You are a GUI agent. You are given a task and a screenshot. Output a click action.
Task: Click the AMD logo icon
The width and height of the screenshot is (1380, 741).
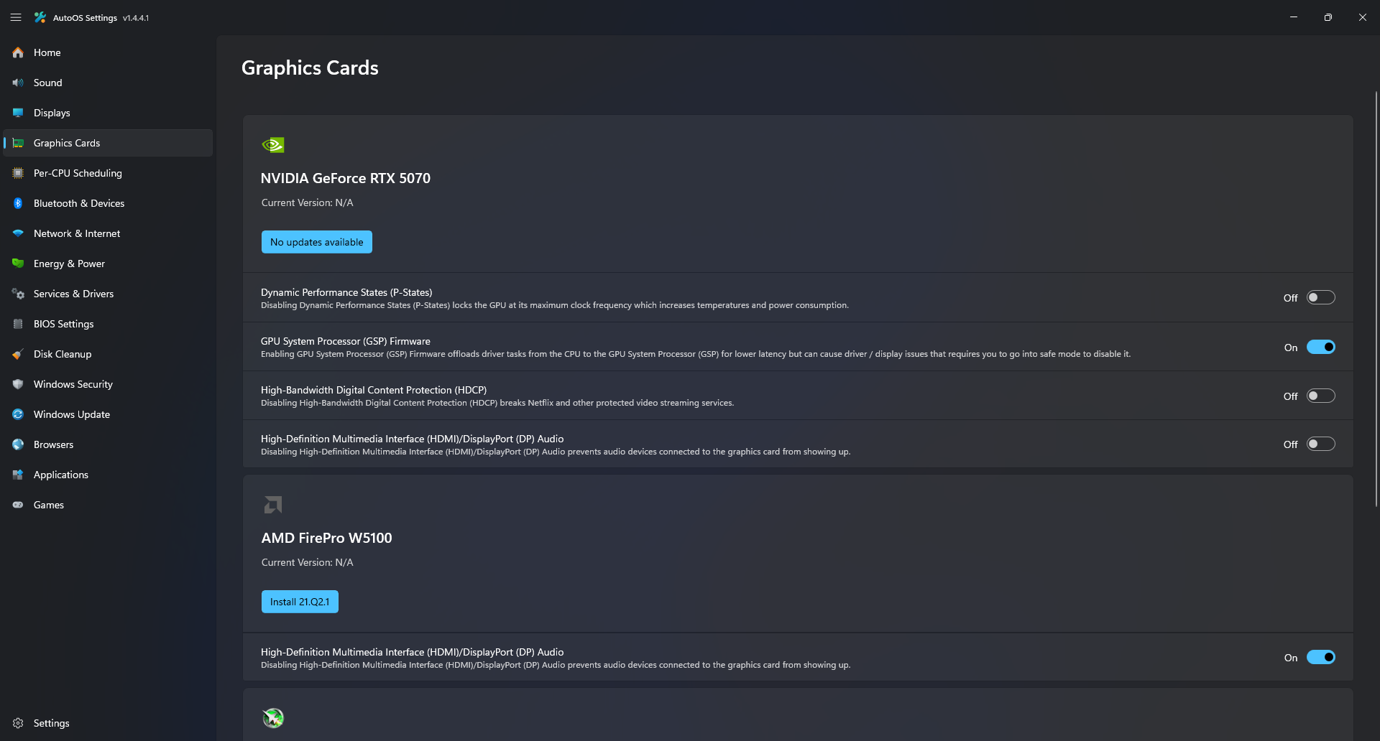click(273, 505)
